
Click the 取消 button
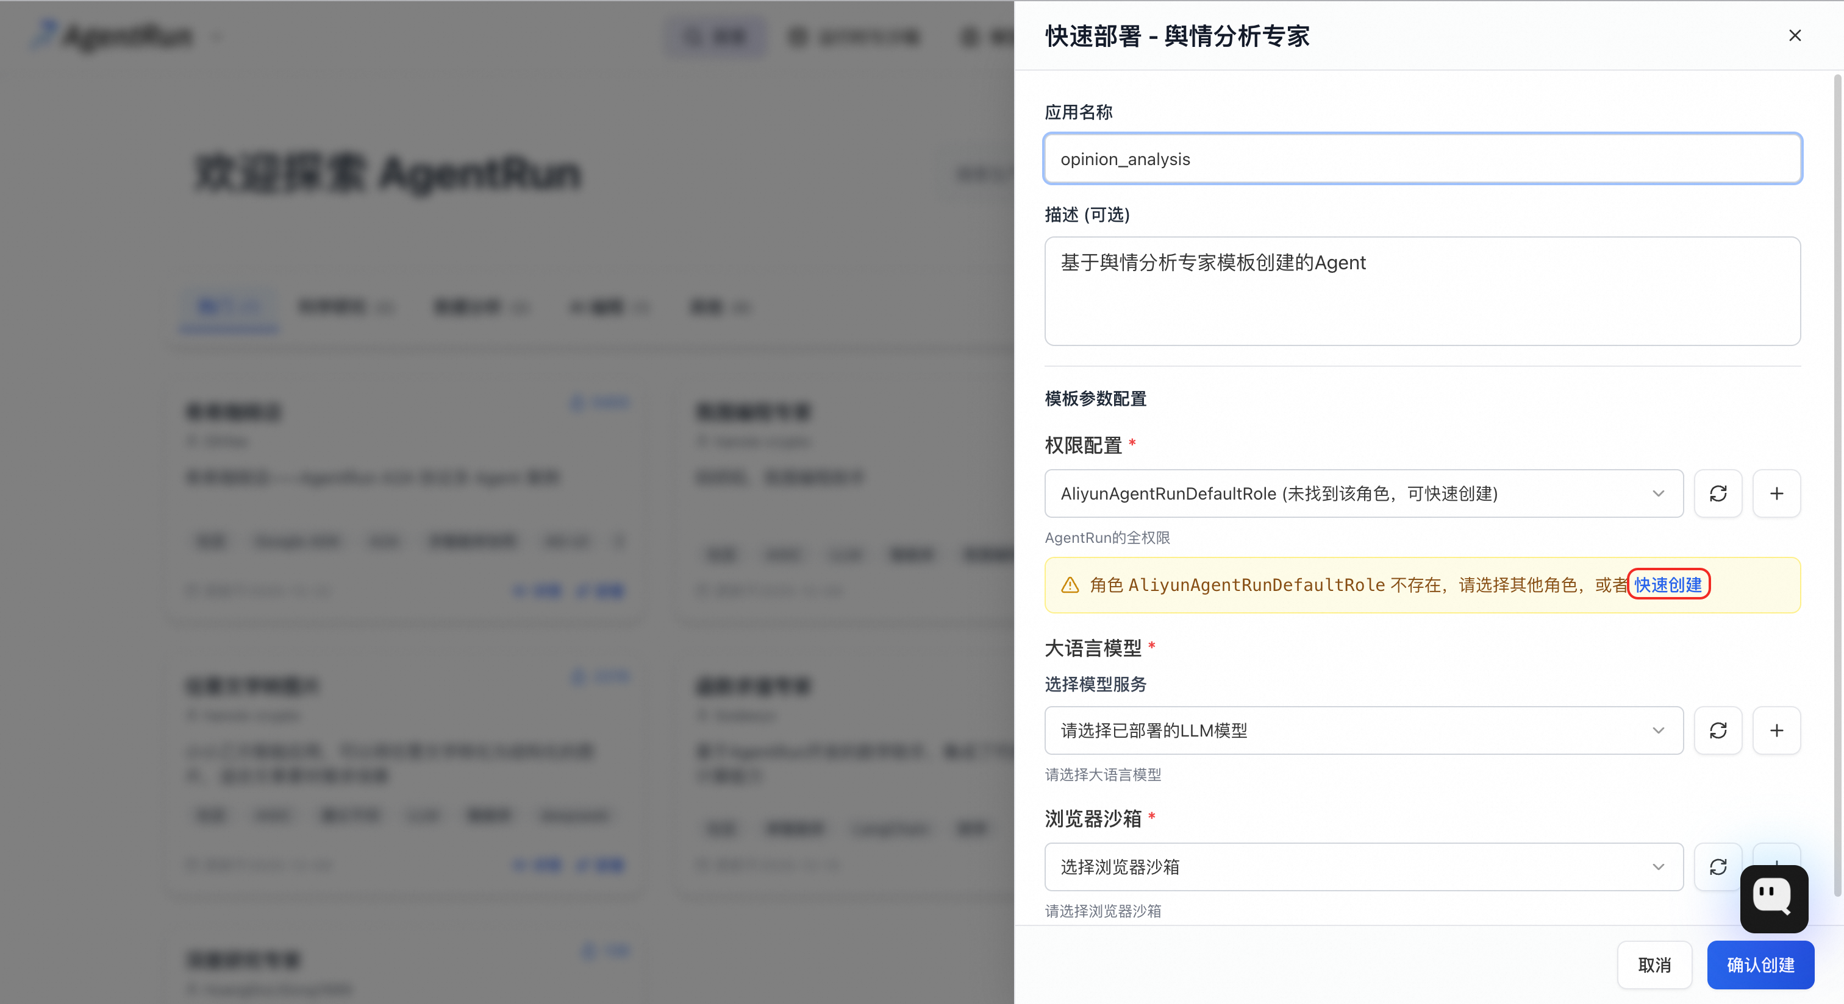1654,966
